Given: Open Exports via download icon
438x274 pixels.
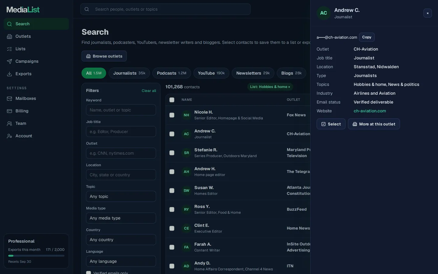Looking at the screenshot, I should pyautogui.click(x=9, y=74).
